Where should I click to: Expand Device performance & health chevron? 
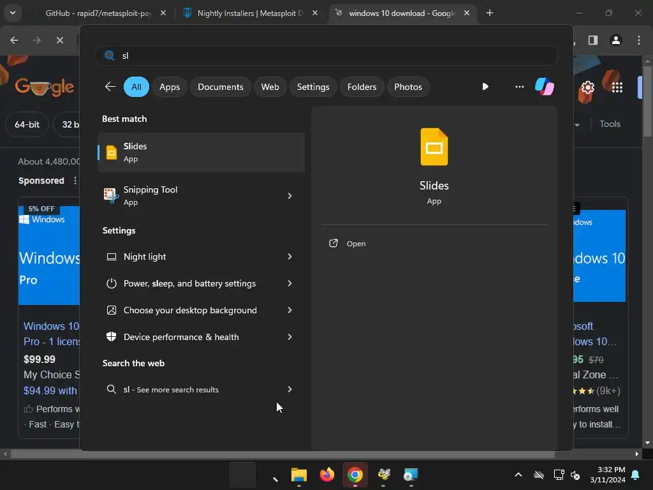click(290, 337)
